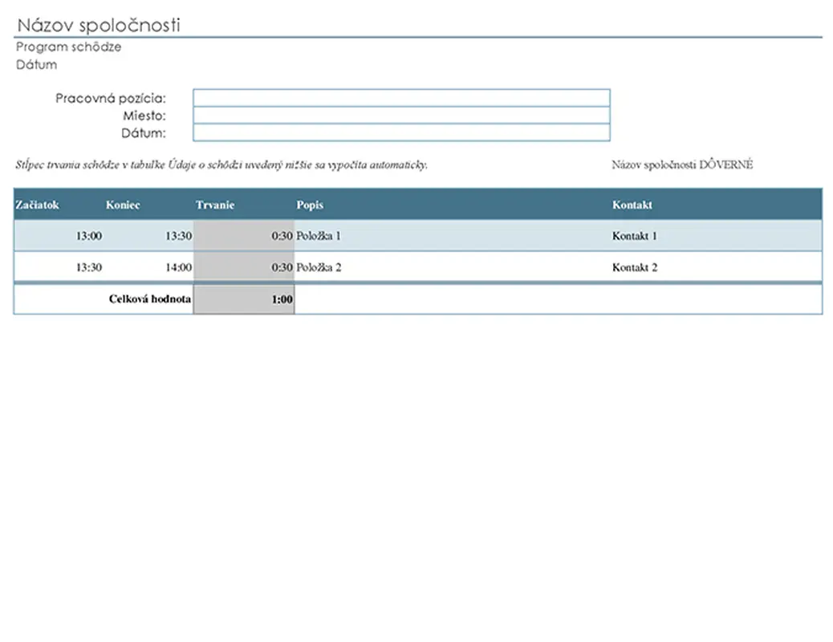Click the Miesto input field

coord(400,115)
